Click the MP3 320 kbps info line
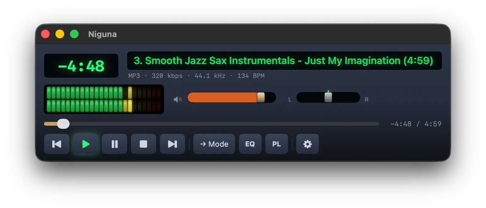 coord(196,76)
